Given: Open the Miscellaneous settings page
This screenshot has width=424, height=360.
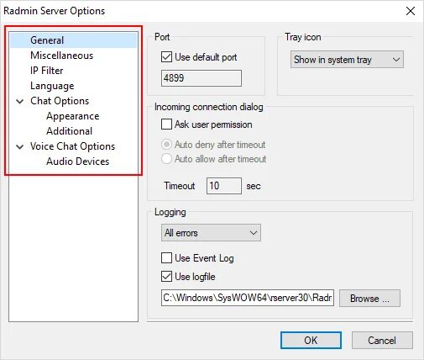Looking at the screenshot, I should coord(61,56).
